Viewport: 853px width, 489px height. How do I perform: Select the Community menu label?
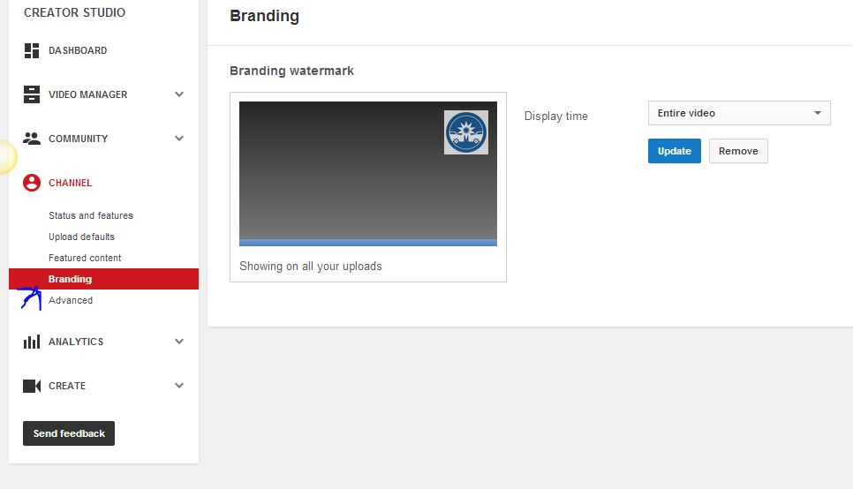[x=78, y=139]
